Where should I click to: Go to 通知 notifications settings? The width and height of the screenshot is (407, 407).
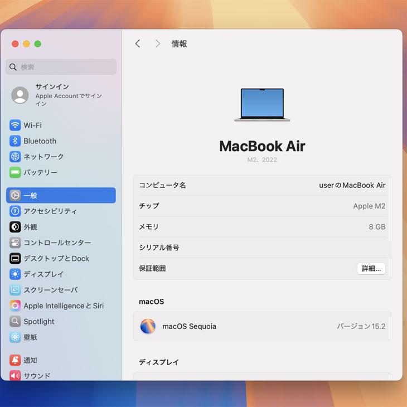pyautogui.click(x=30, y=360)
